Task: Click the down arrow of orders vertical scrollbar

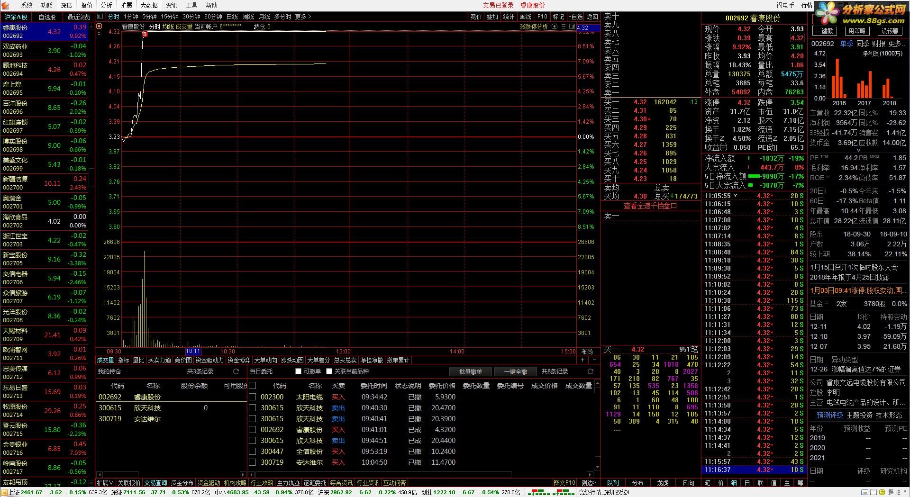Action: click(x=598, y=468)
